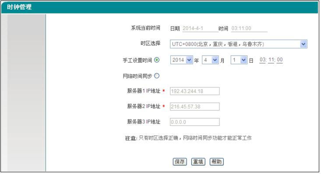This screenshot has width=321, height=174.
Task: Click the 服务器1 IP地址 input field
Action: point(195,91)
